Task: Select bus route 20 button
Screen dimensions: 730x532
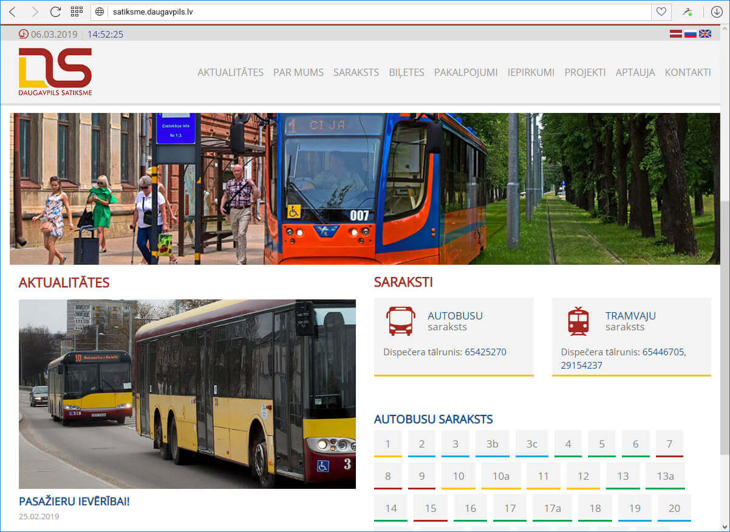Action: coord(674,508)
